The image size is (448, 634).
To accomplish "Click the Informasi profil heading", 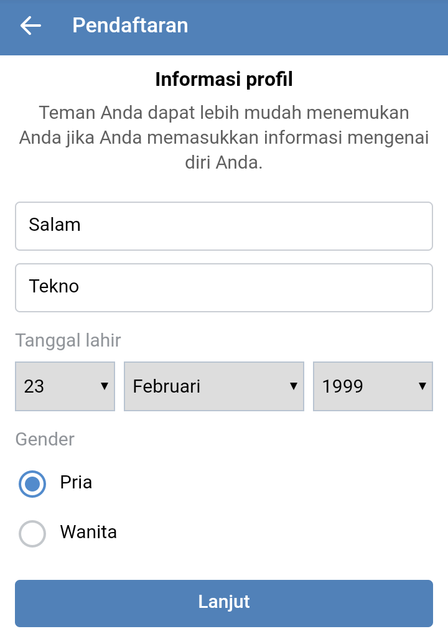I will pos(225,79).
